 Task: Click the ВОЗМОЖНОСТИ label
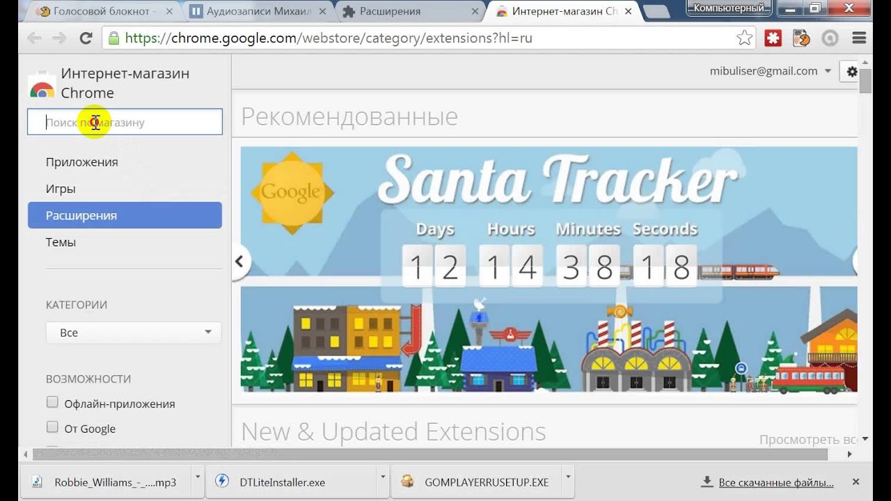tap(88, 379)
